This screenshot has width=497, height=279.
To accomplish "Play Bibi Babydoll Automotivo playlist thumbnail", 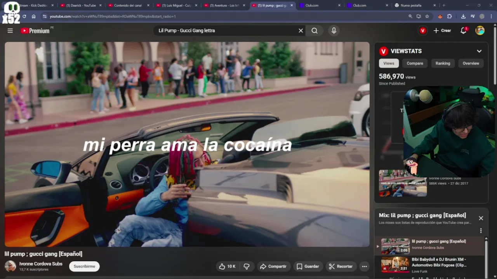I will pos(395,264).
